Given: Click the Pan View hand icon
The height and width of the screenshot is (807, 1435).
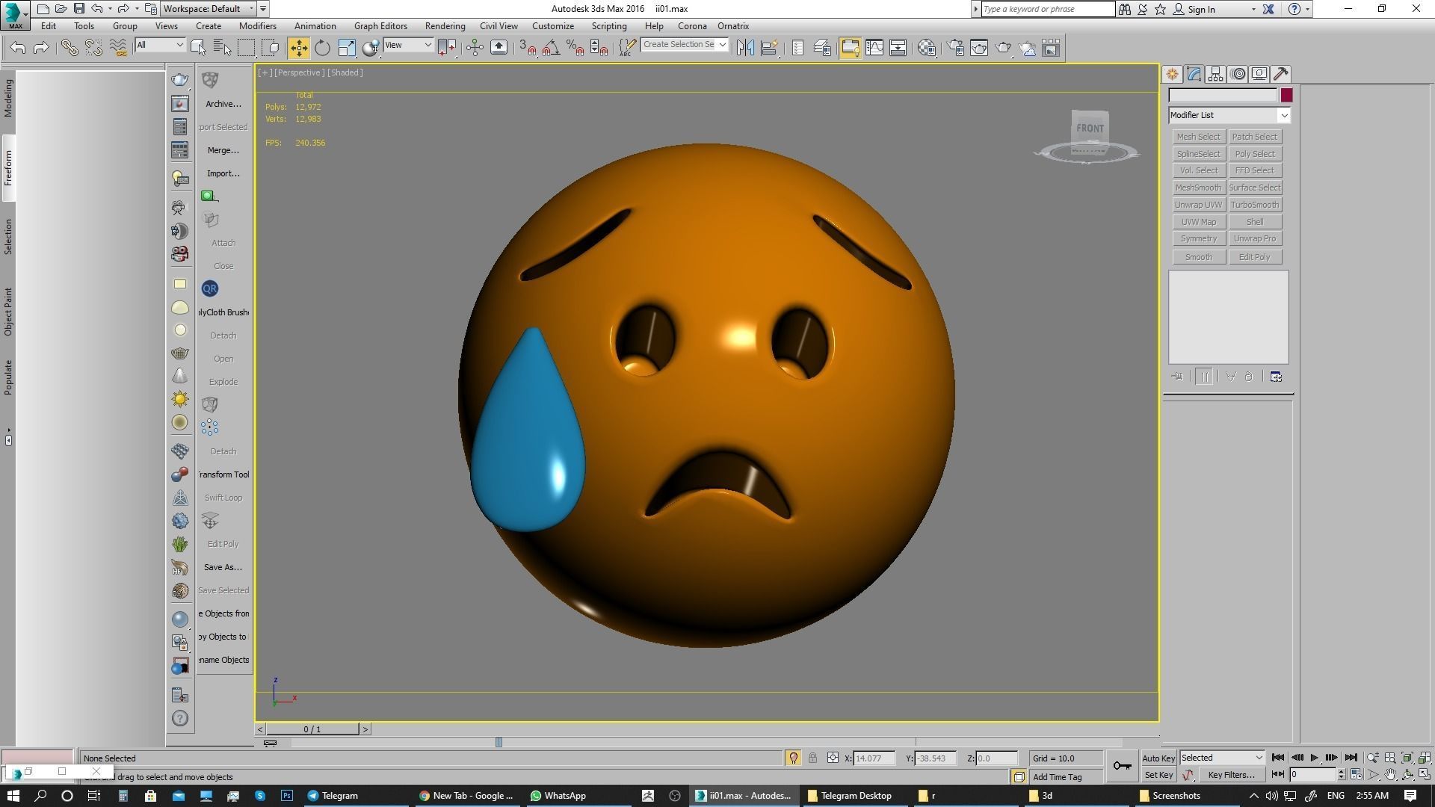Looking at the screenshot, I should click(1390, 775).
